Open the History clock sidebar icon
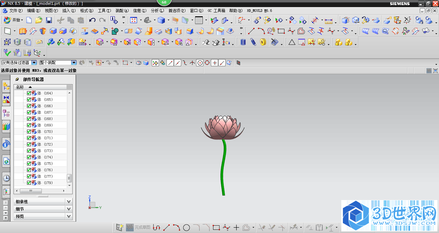This screenshot has height=233, width=439. pos(6,178)
